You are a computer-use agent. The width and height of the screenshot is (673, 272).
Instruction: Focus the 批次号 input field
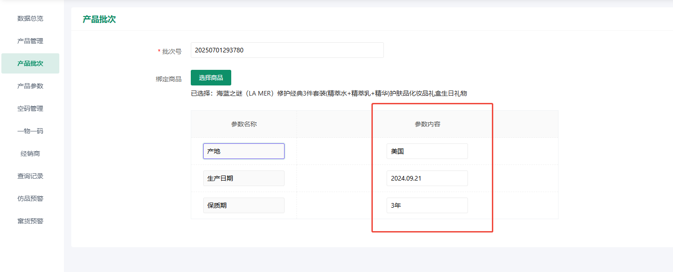287,50
